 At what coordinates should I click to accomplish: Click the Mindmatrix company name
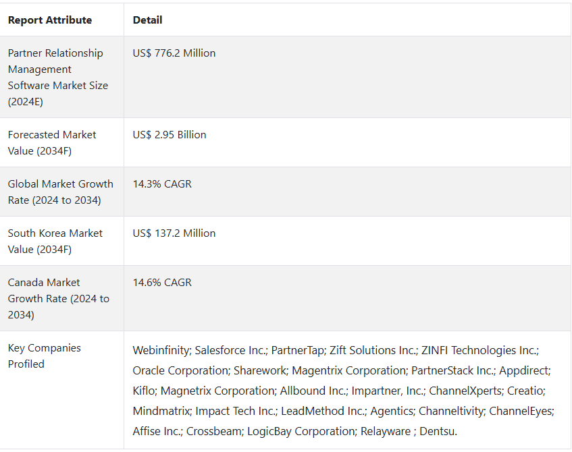click(161, 411)
